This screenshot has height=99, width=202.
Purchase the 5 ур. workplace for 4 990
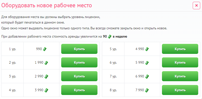(x=180, y=49)
